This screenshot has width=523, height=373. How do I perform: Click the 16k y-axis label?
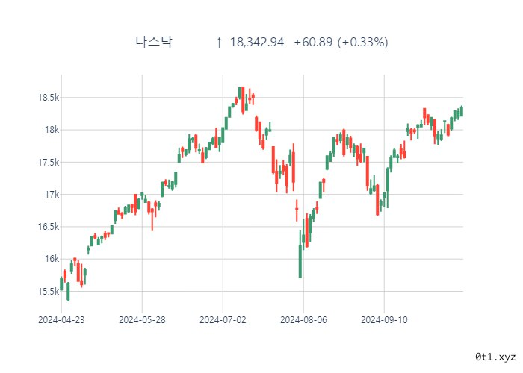click(x=52, y=259)
